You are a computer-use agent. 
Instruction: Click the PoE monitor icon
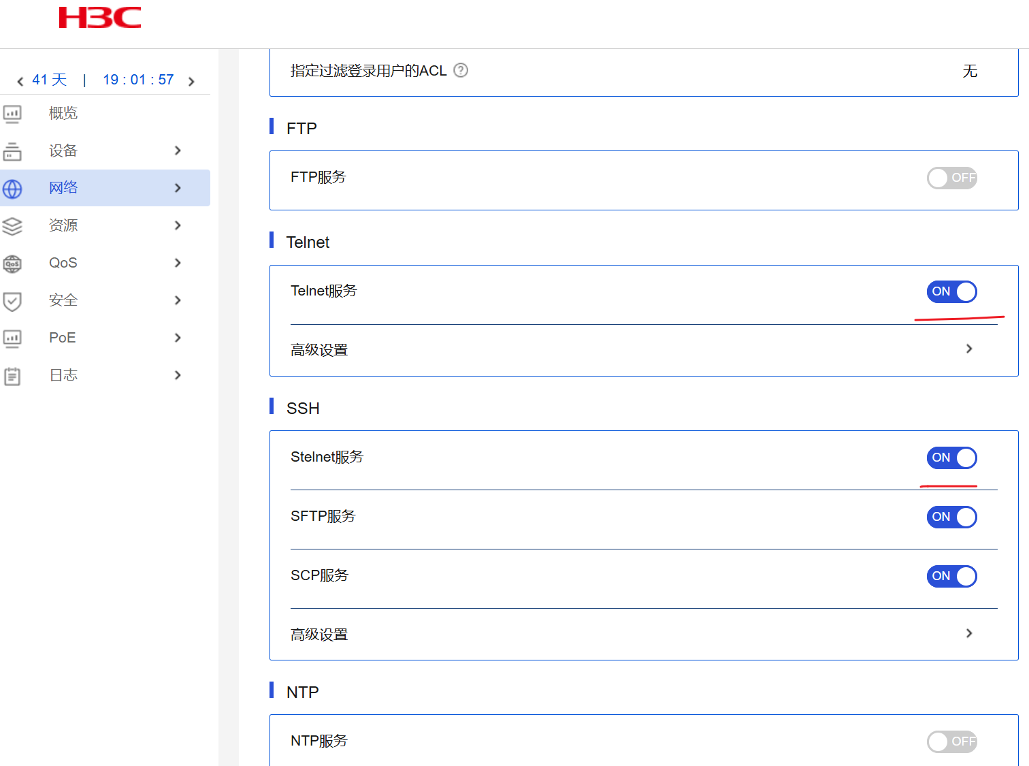click(x=12, y=338)
